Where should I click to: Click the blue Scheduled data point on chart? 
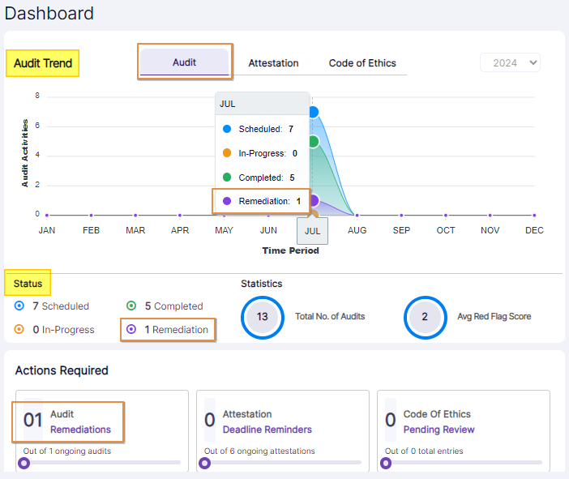click(x=314, y=112)
